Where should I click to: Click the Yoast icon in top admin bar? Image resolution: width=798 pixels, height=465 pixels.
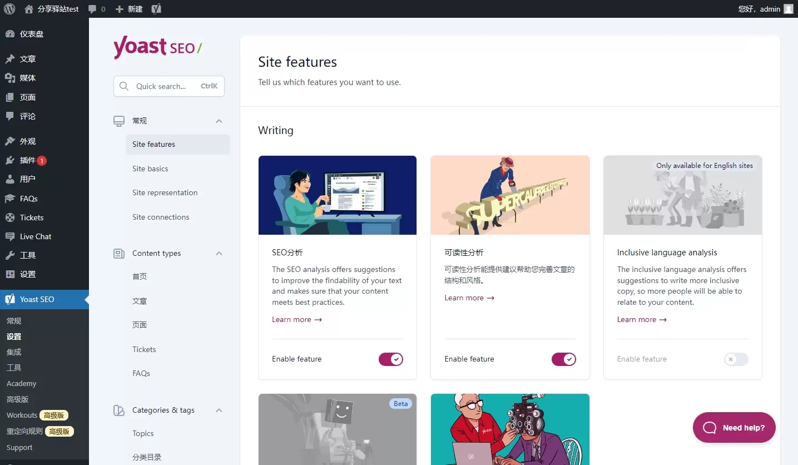click(156, 9)
